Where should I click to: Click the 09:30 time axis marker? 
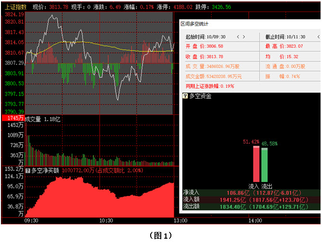coord(31,220)
